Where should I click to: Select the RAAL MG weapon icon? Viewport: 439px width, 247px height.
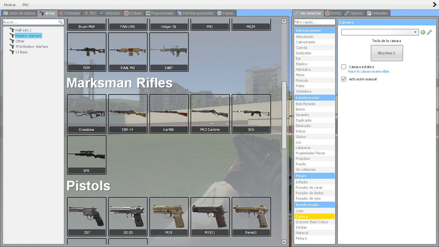(x=128, y=52)
